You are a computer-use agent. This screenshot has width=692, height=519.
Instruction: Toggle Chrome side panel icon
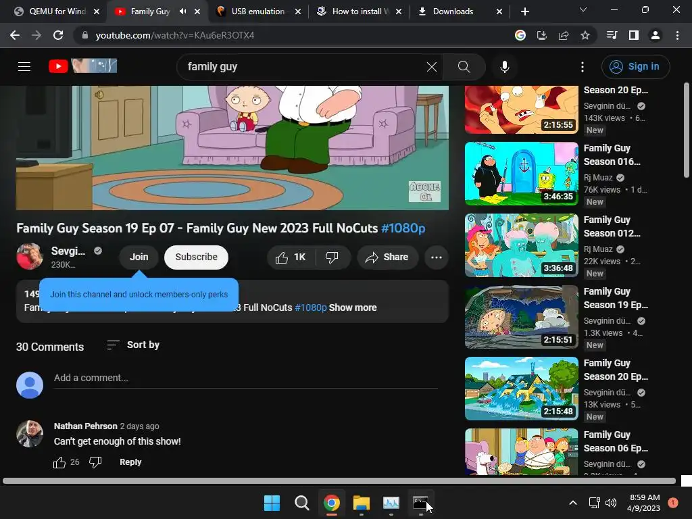pyautogui.click(x=634, y=35)
